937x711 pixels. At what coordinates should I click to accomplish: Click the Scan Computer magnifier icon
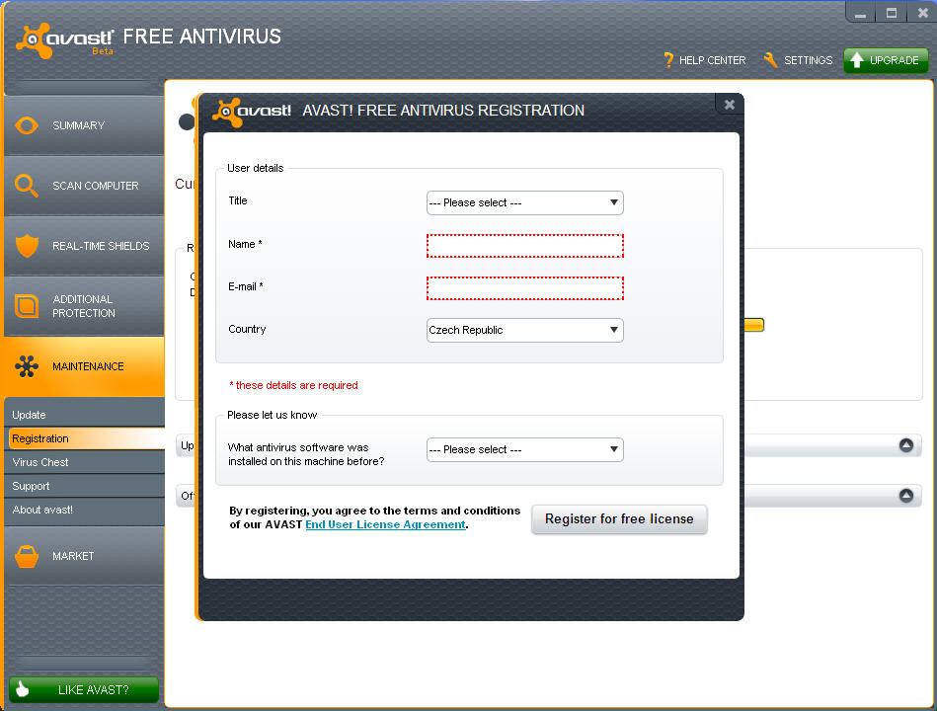point(27,186)
